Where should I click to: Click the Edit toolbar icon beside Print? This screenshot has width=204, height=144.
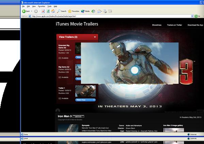110,12
